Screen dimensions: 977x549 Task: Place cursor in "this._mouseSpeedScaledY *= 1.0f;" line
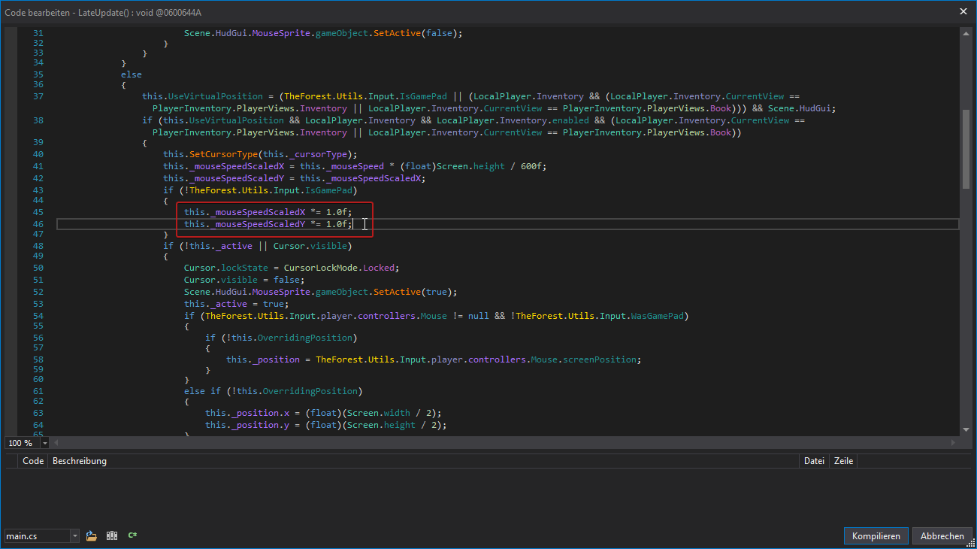pyautogui.click(x=268, y=224)
